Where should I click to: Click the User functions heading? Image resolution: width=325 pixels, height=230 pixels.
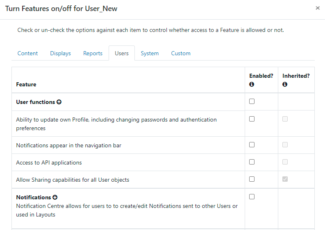35,102
